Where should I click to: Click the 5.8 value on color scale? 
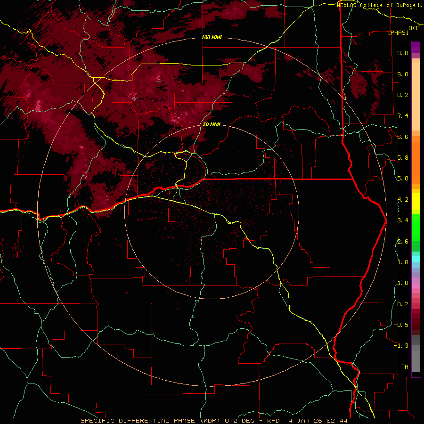coord(403,158)
